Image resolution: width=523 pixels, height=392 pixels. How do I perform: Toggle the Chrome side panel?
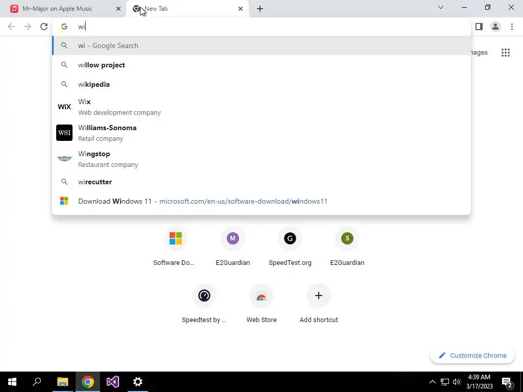click(x=479, y=27)
